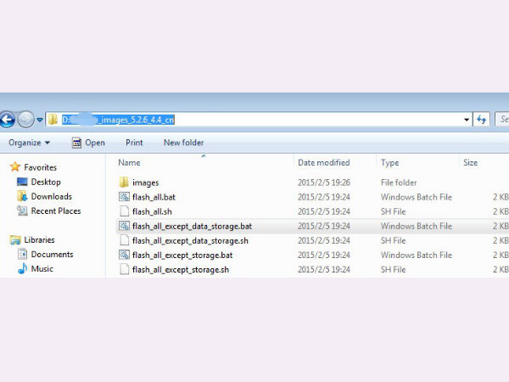Click the flash_all_except_storage.bat file icon
The height and width of the screenshot is (382, 509).
point(124,255)
